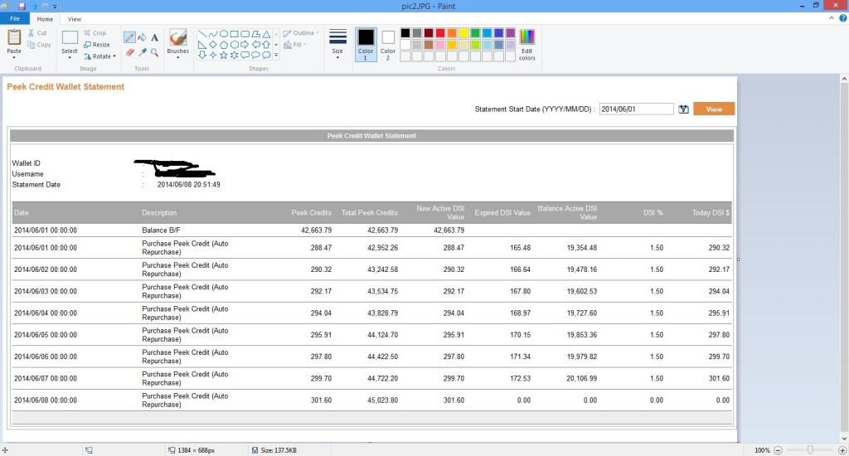The width and height of the screenshot is (849, 456).
Task: Switch to the View ribbon tab
Action: tap(75, 18)
